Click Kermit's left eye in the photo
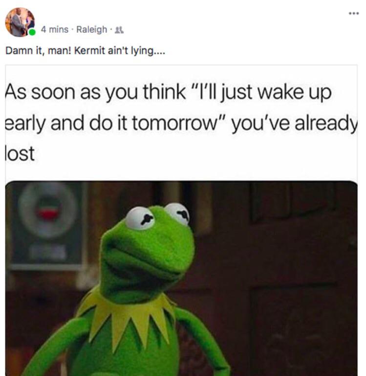This screenshot has width=366, height=376. click(140, 218)
